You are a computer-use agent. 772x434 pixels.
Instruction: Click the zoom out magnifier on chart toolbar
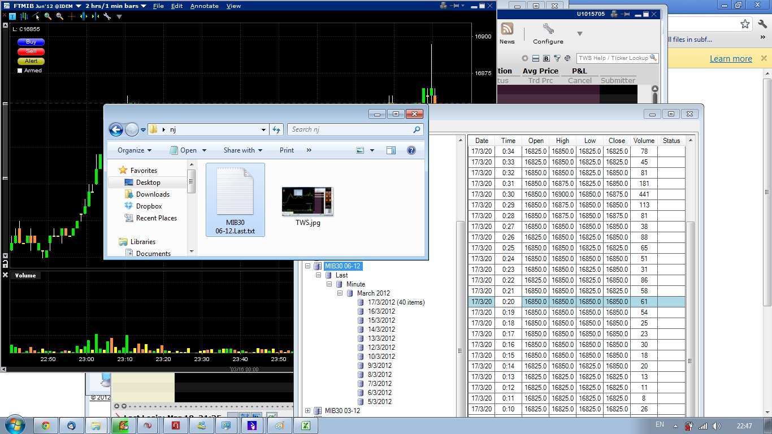[59, 16]
